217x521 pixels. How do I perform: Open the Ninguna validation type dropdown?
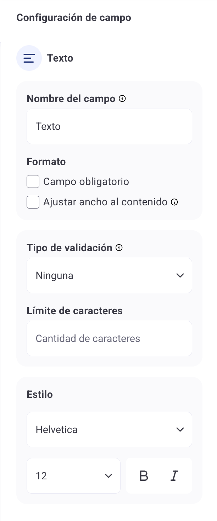pos(109,275)
